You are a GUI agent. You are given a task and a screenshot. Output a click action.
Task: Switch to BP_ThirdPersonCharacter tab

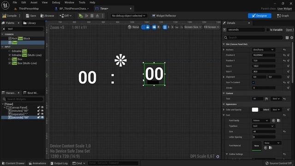72,9
